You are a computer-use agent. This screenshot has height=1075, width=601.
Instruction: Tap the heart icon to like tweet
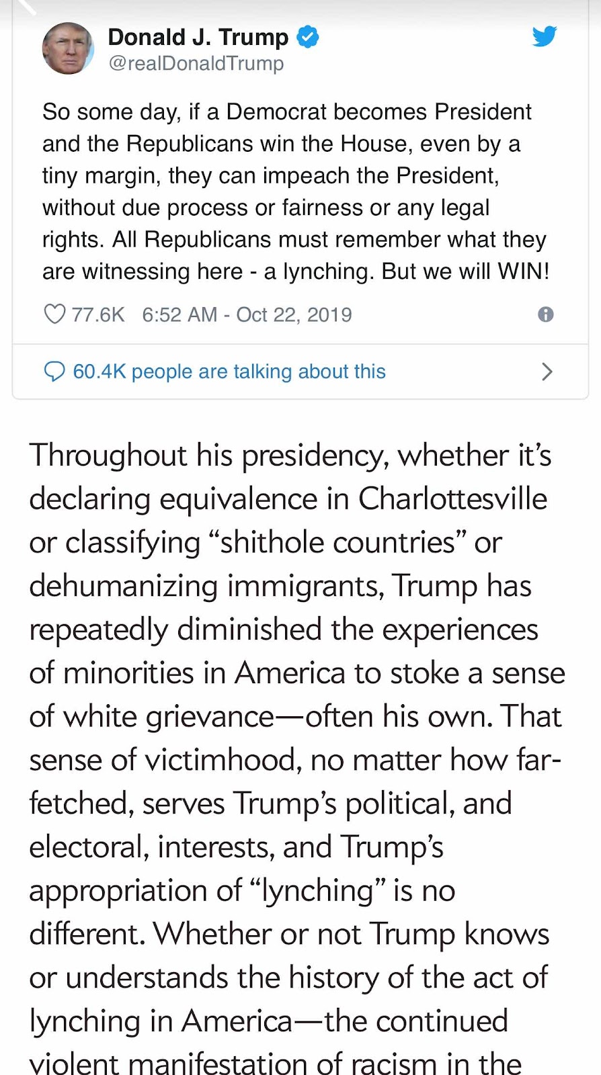click(x=54, y=314)
